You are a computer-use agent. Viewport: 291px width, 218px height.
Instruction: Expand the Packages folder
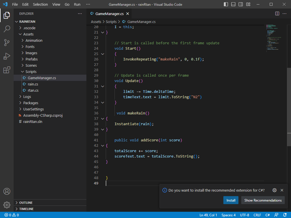[x=20, y=103]
